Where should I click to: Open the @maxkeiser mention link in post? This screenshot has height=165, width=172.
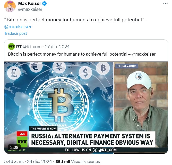18,27
